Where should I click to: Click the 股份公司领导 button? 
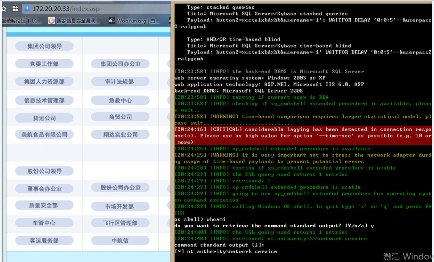(x=44, y=171)
